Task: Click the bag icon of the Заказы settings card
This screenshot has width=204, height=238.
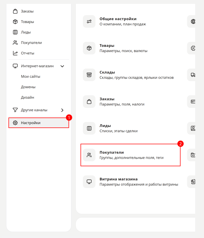Action: tap(89, 101)
